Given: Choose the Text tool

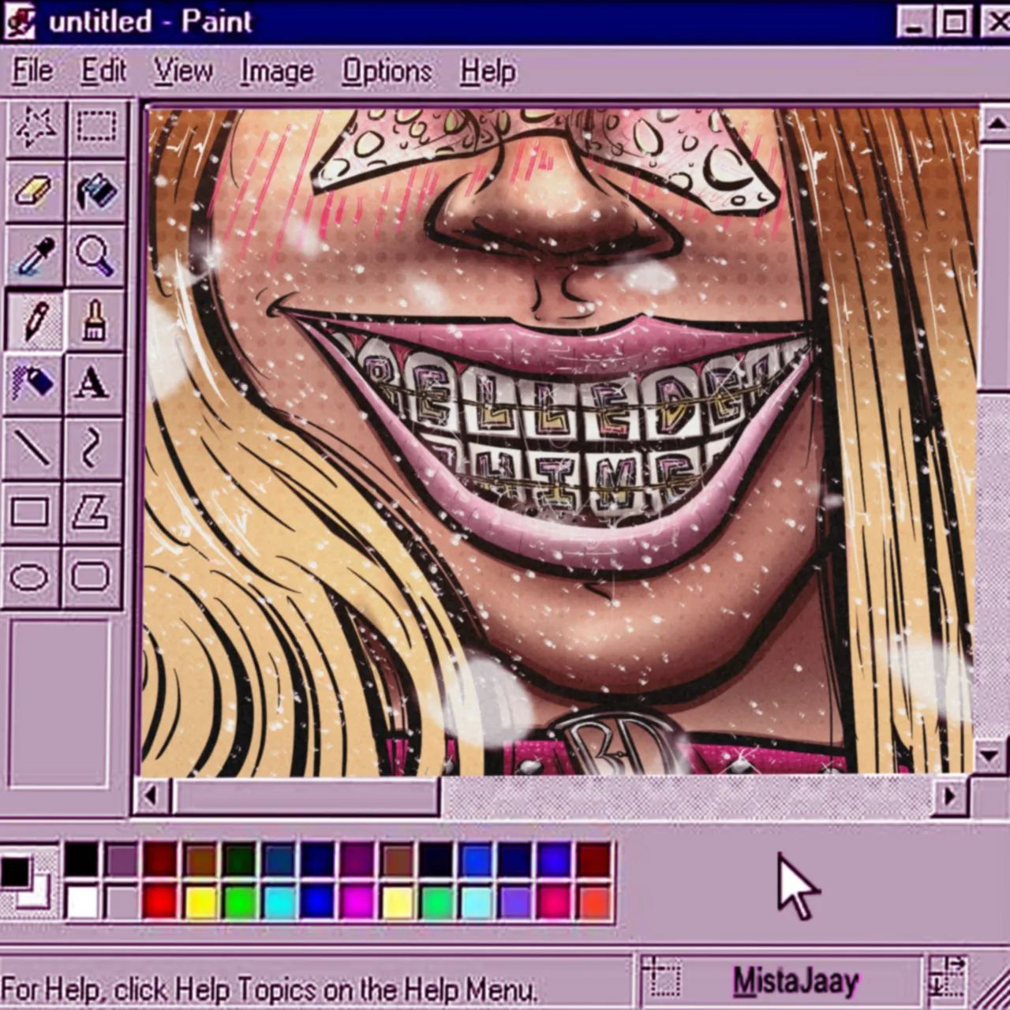Looking at the screenshot, I should coord(93,384).
